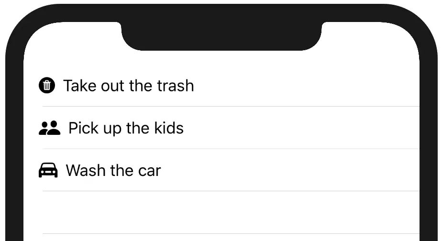
Task: Click the divider line under Pick up the kids
Action: tap(231, 149)
